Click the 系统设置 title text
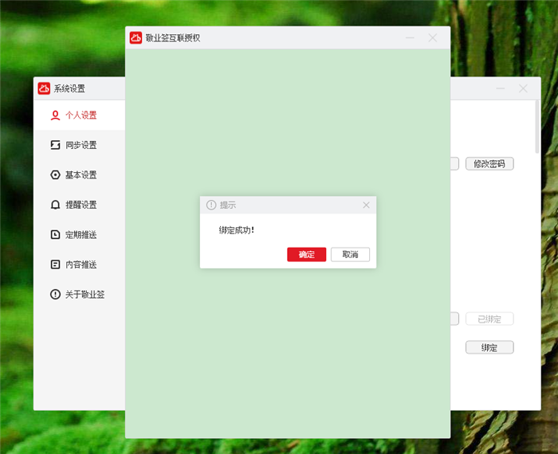The width and height of the screenshot is (558, 454). (x=69, y=88)
